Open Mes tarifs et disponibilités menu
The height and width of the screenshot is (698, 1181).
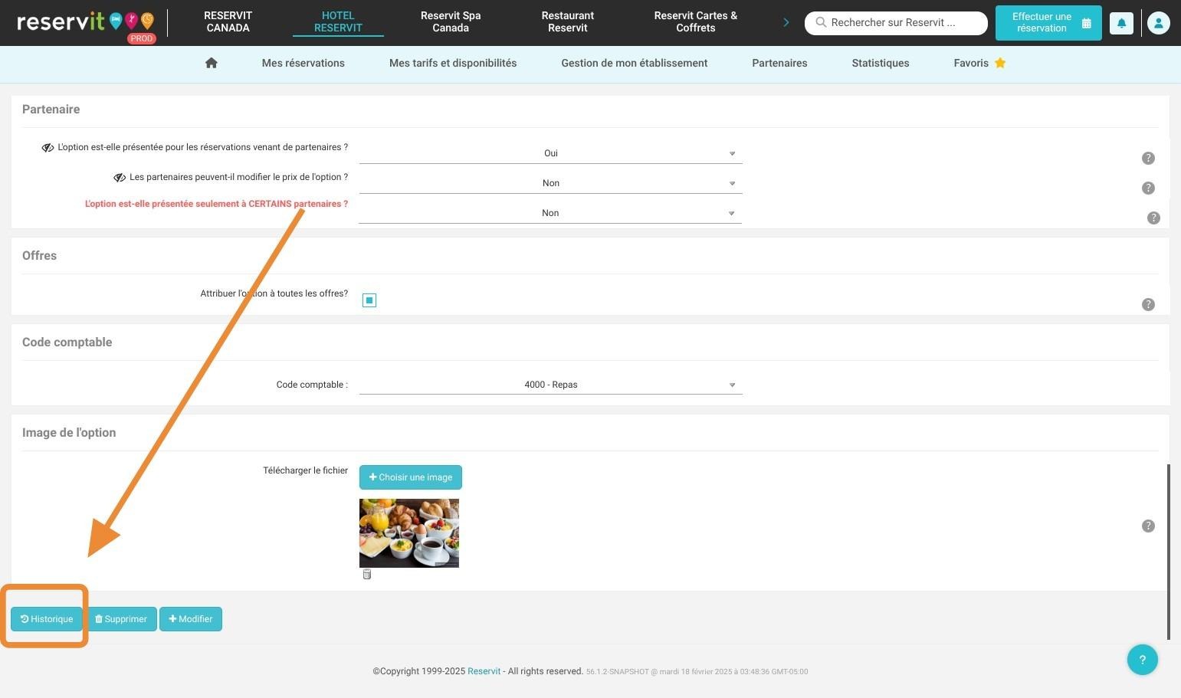click(x=453, y=63)
